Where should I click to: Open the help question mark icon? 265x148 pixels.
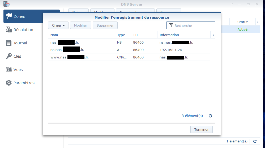point(231,4)
